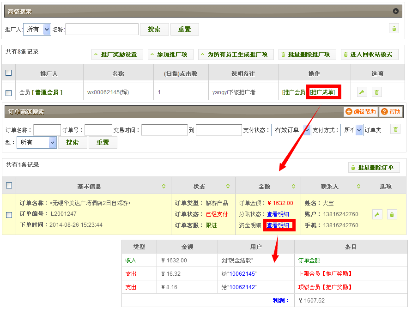The height and width of the screenshot is (315, 412).
Task: Click wrench edit icon for wx00062145 row
Action: (x=362, y=92)
